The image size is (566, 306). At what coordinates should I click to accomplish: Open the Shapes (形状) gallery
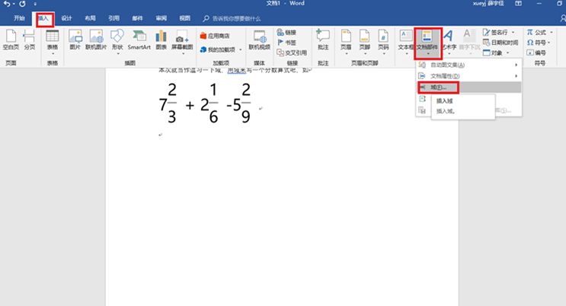[117, 42]
